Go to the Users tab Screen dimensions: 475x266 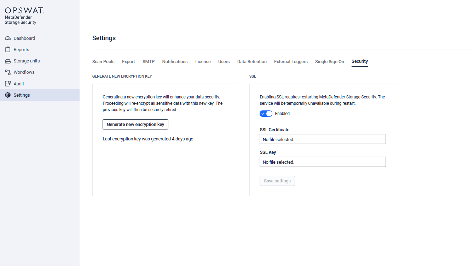224,61
